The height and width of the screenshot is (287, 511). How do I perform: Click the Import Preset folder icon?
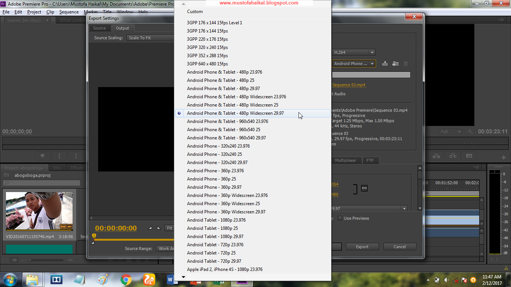395,64
